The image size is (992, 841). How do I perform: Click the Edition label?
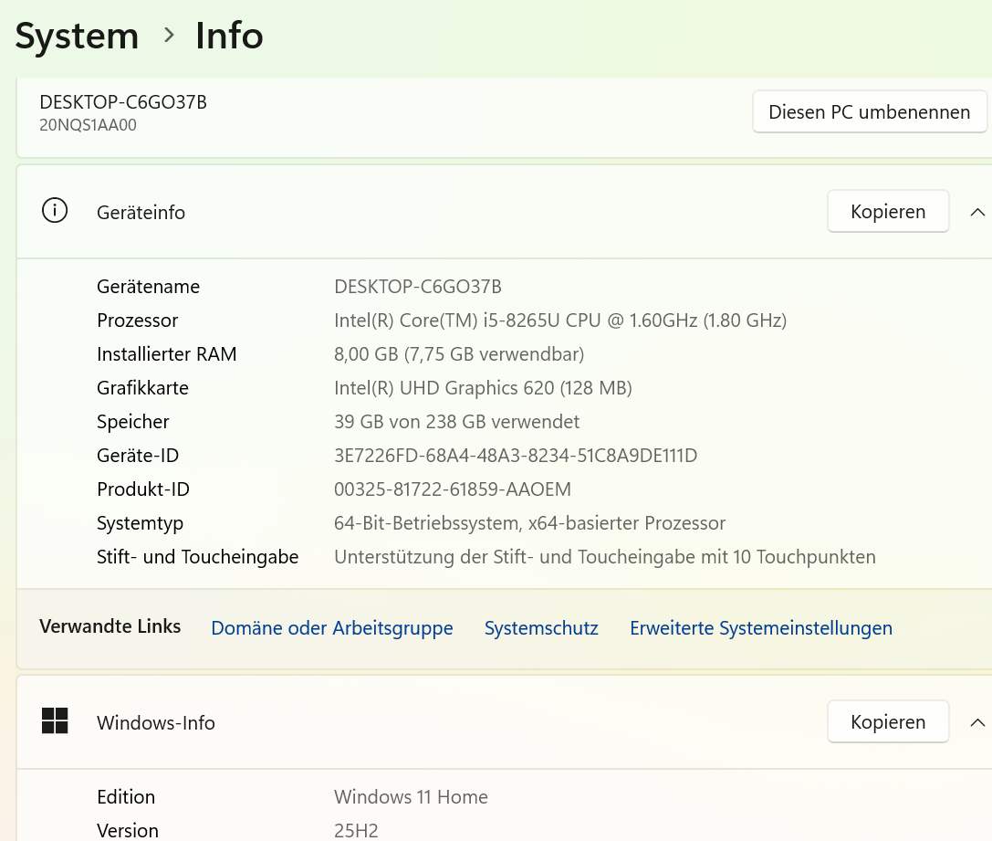pos(126,796)
